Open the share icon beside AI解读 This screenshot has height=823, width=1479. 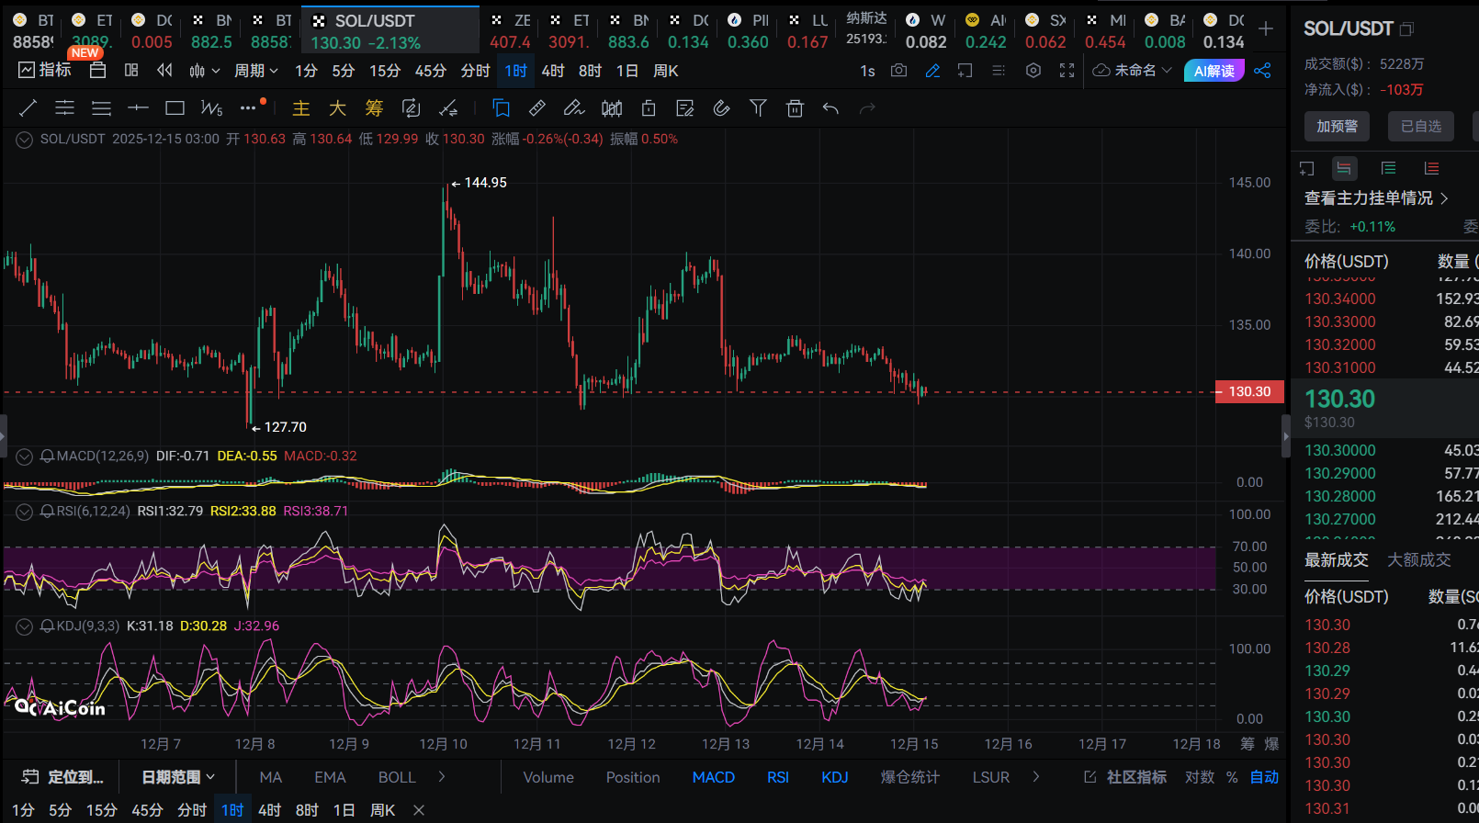tap(1262, 71)
